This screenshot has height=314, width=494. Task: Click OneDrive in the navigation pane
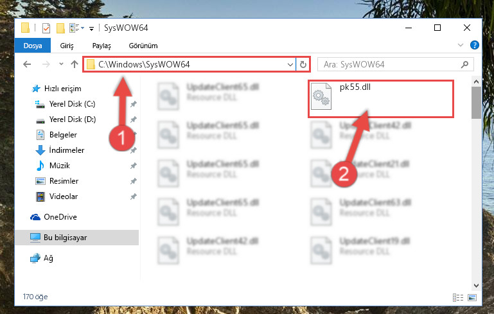coord(60,217)
